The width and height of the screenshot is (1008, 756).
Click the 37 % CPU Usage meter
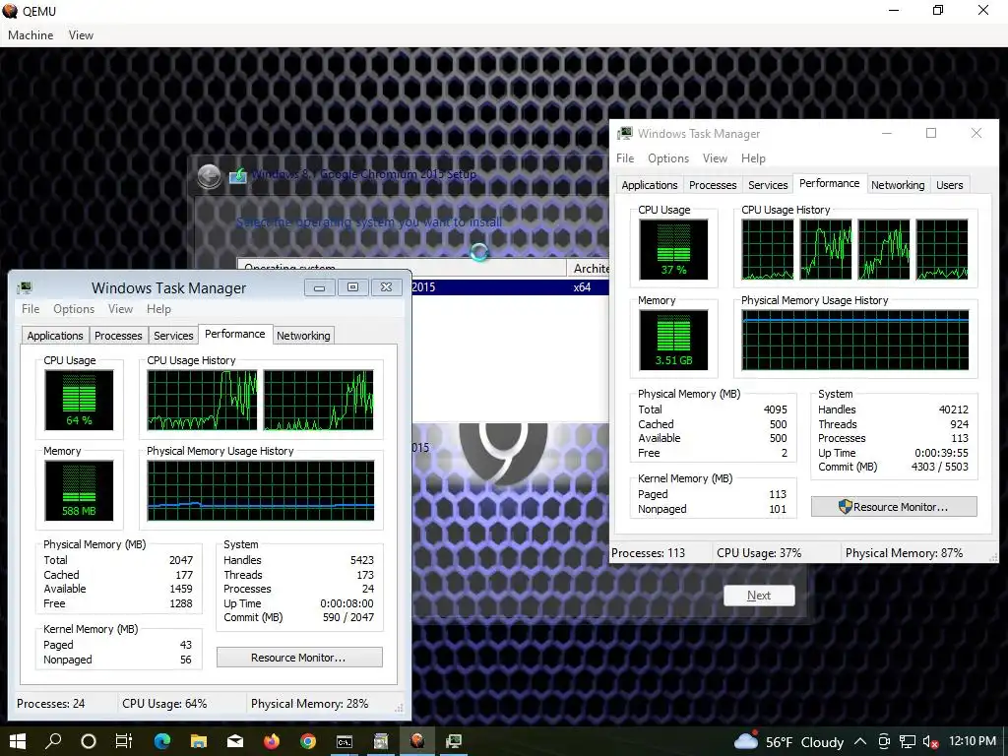point(673,249)
